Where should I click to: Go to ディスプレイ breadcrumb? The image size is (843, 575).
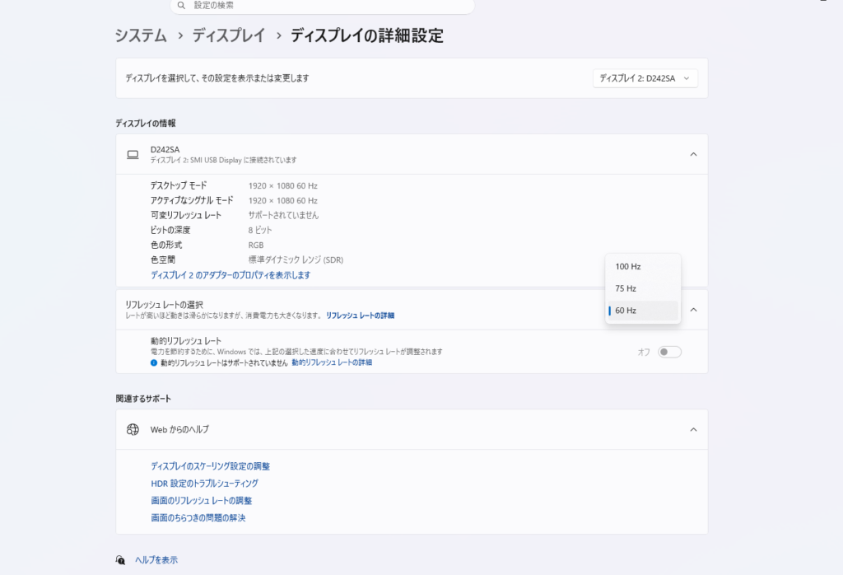click(229, 36)
